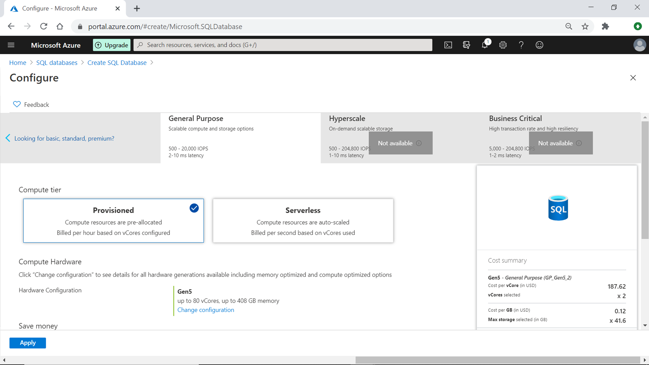Open 'Looking for basic, standard, premium?' chevron link

(64, 139)
